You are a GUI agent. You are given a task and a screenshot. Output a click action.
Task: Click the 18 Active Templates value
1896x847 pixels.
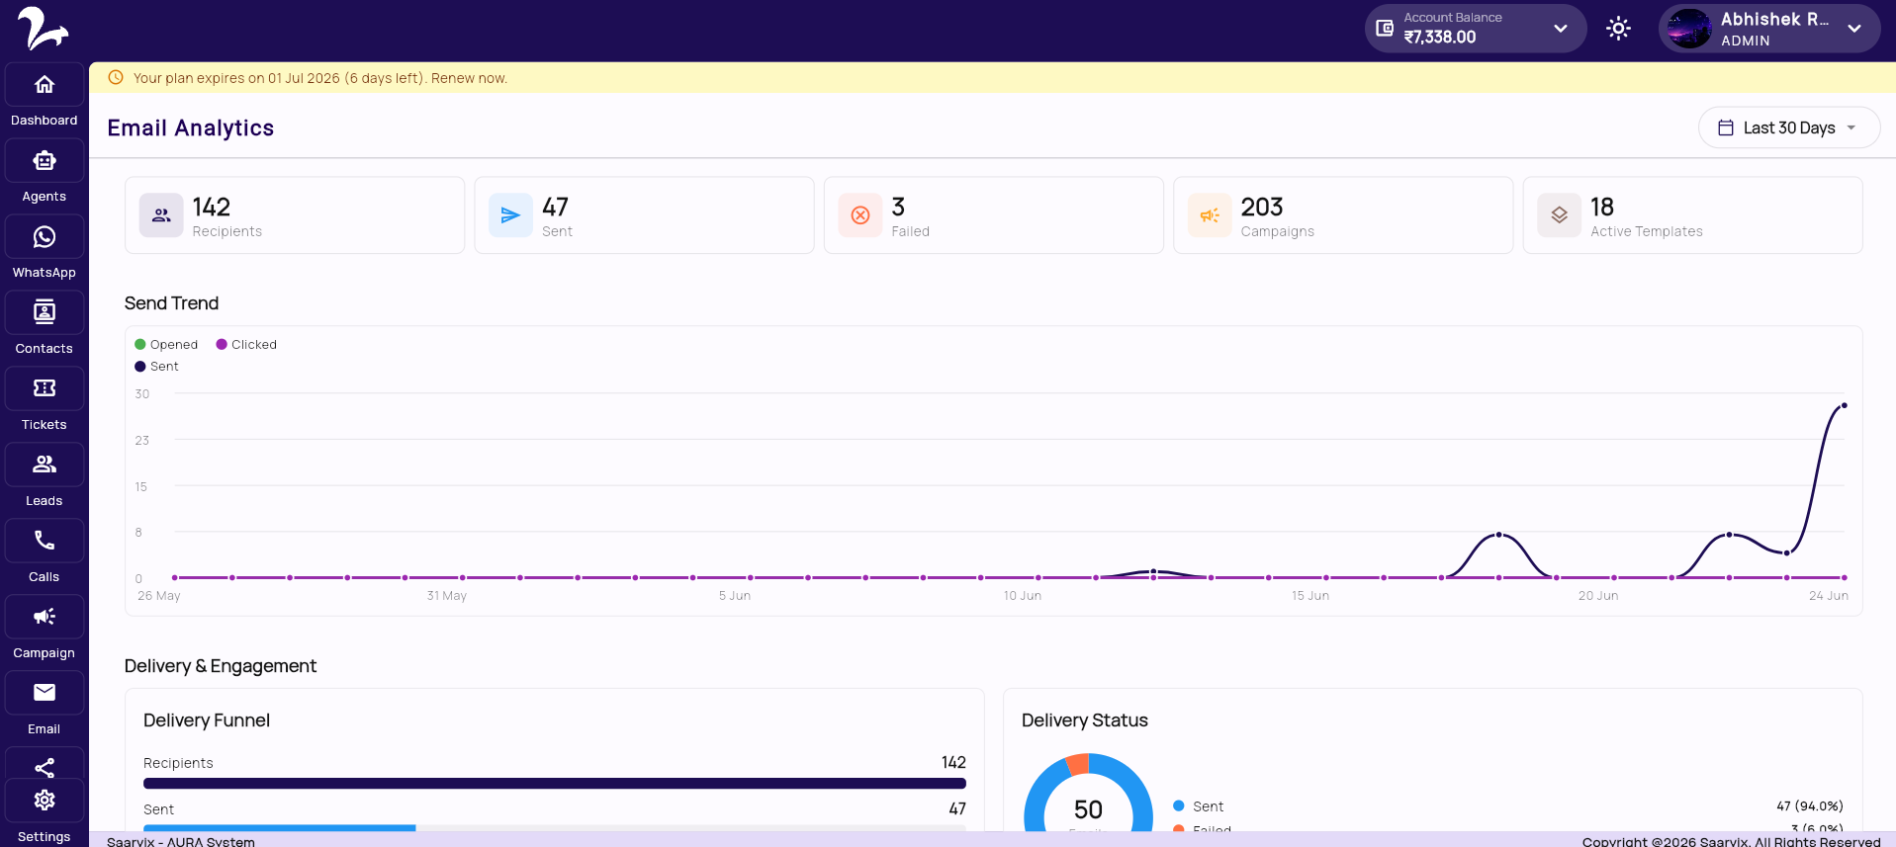pyautogui.click(x=1602, y=207)
